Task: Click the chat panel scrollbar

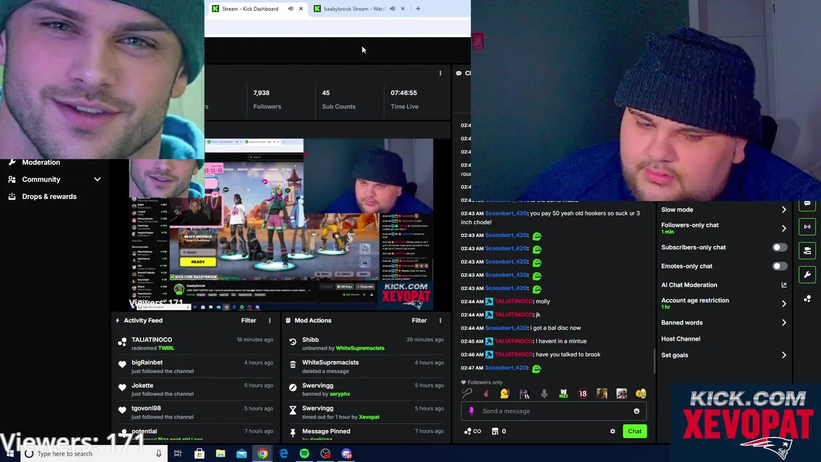Action: [x=654, y=363]
